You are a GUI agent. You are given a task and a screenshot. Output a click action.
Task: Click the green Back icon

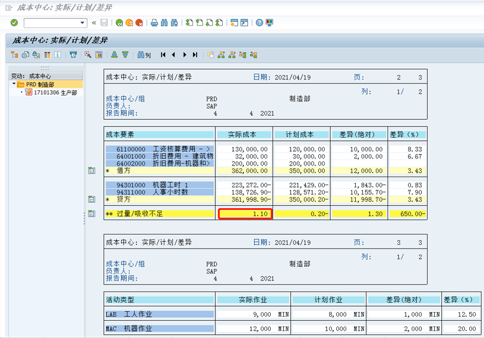click(119, 23)
